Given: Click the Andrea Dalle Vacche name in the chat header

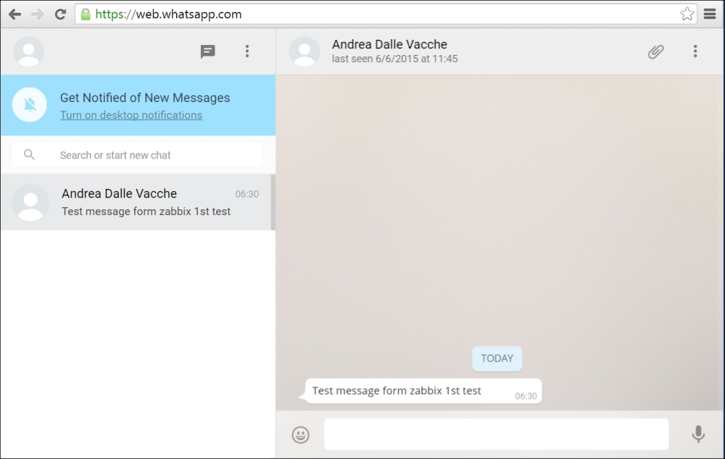Looking at the screenshot, I should click(389, 44).
